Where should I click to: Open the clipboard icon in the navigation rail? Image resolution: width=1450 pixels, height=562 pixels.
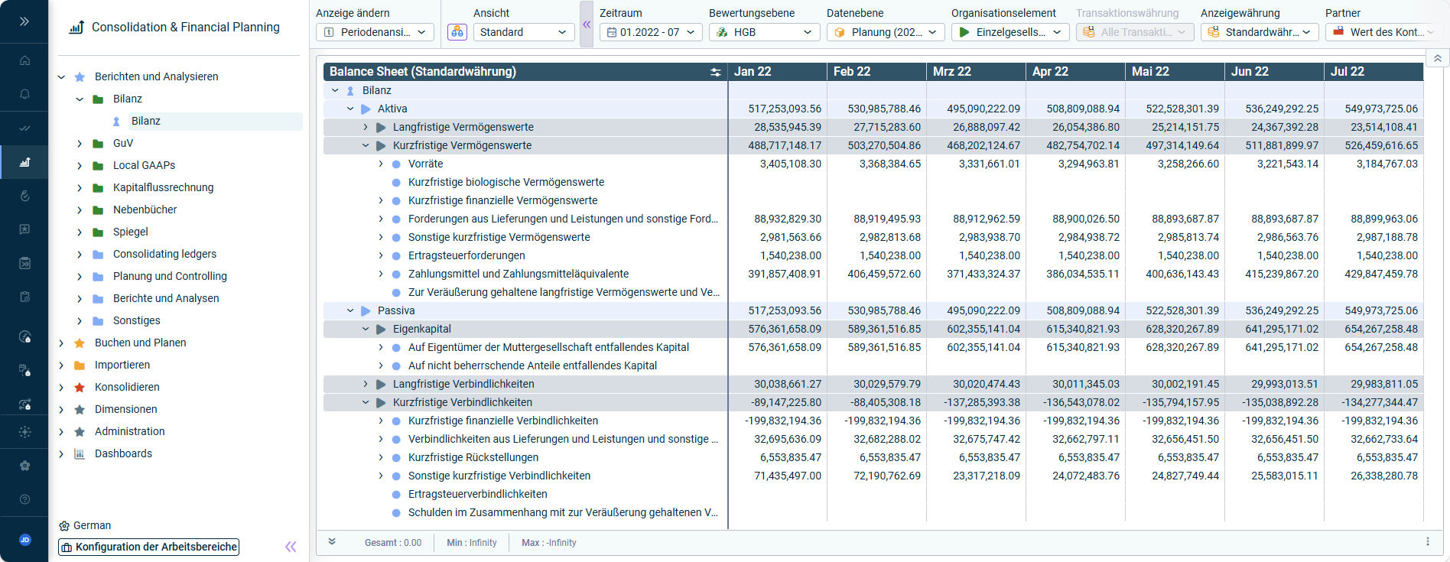[x=24, y=297]
